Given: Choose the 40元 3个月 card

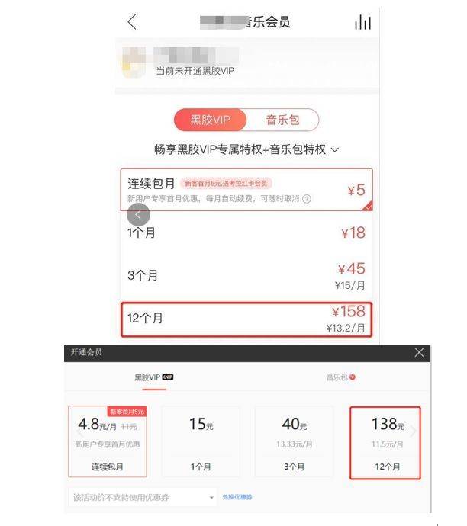Looking at the screenshot, I should 294,441.
